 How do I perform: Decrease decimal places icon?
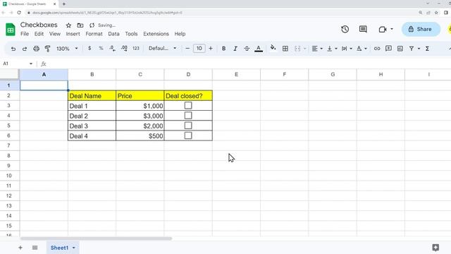pos(113,49)
